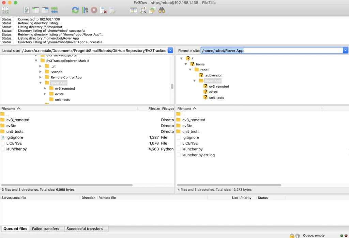
Task: Select unit_tests in the remote tree
Action: (216, 98)
